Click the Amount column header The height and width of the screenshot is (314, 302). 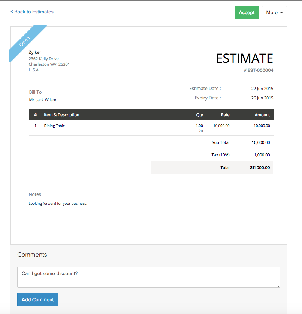point(262,115)
